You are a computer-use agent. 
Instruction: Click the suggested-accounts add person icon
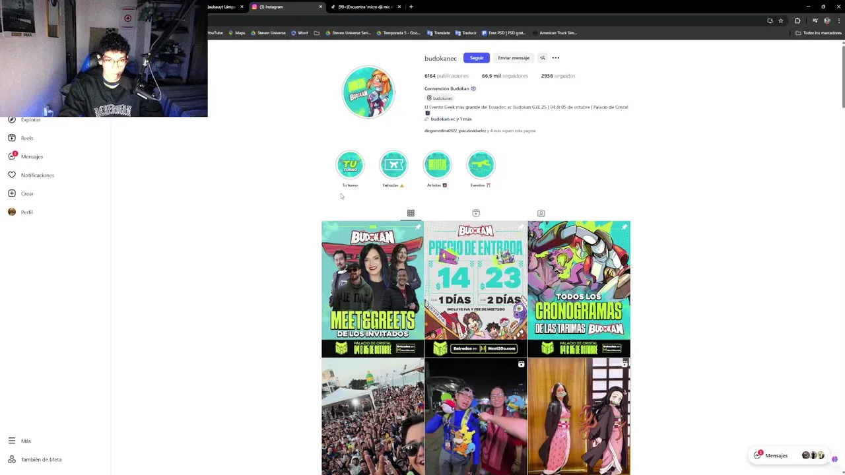pos(543,58)
